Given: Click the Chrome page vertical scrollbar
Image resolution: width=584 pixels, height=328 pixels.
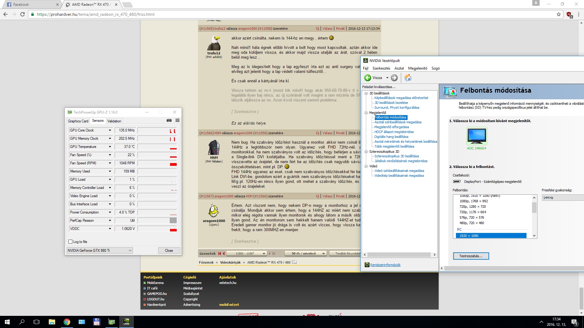Looking at the screenshot, I should [x=581, y=298].
